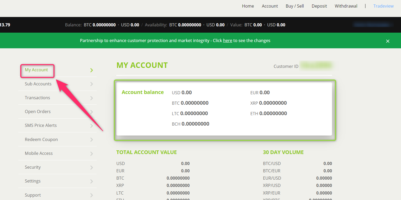Navigate to the Withdrawal page
Viewport: 401px width, 200px height.
[346, 6]
